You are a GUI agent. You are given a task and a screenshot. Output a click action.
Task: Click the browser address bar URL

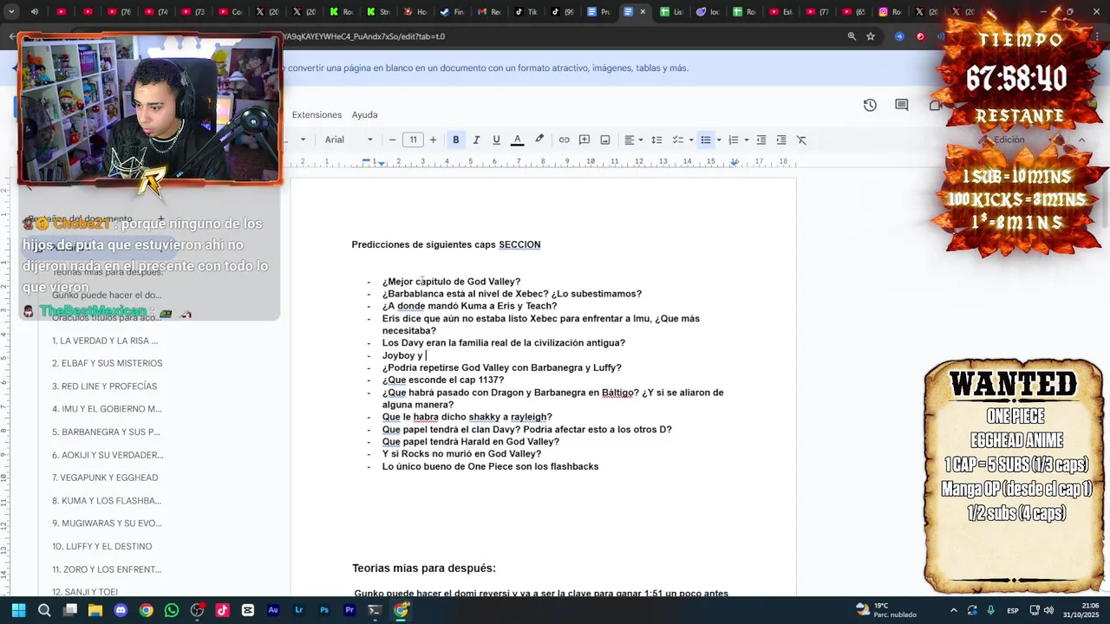(x=364, y=36)
